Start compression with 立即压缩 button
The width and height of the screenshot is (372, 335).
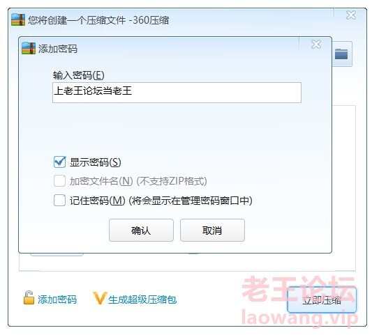pos(322,300)
